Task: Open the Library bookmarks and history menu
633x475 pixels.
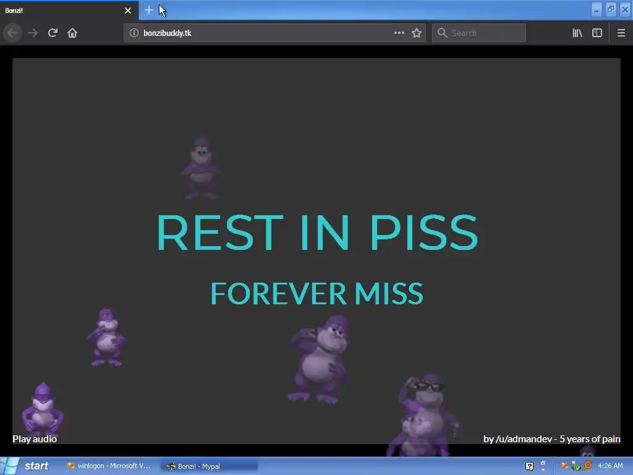Action: (x=577, y=33)
